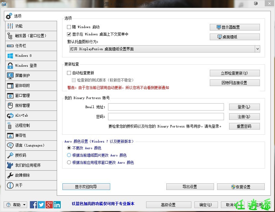275x212 pixels.
Task: Enable 随 Windows 启动 checkbox
Action: [x=69, y=27]
